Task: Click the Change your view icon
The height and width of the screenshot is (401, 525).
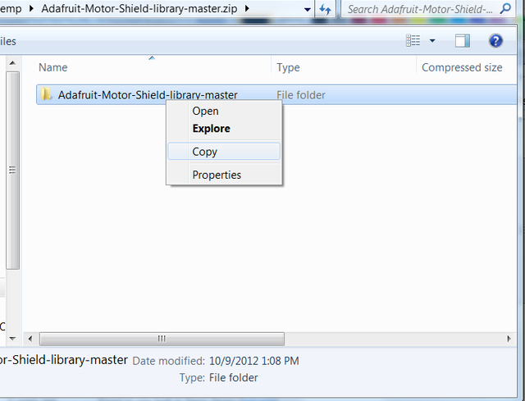Action: click(414, 40)
